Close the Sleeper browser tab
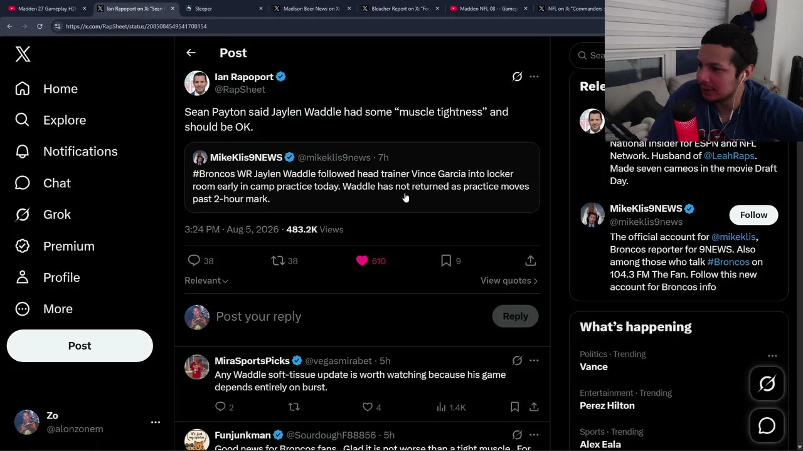Screen dimensions: 803x451 coord(261,9)
